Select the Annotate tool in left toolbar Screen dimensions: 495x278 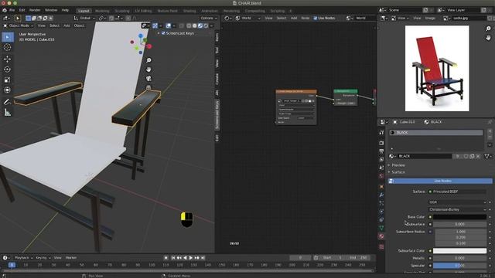pos(8,102)
